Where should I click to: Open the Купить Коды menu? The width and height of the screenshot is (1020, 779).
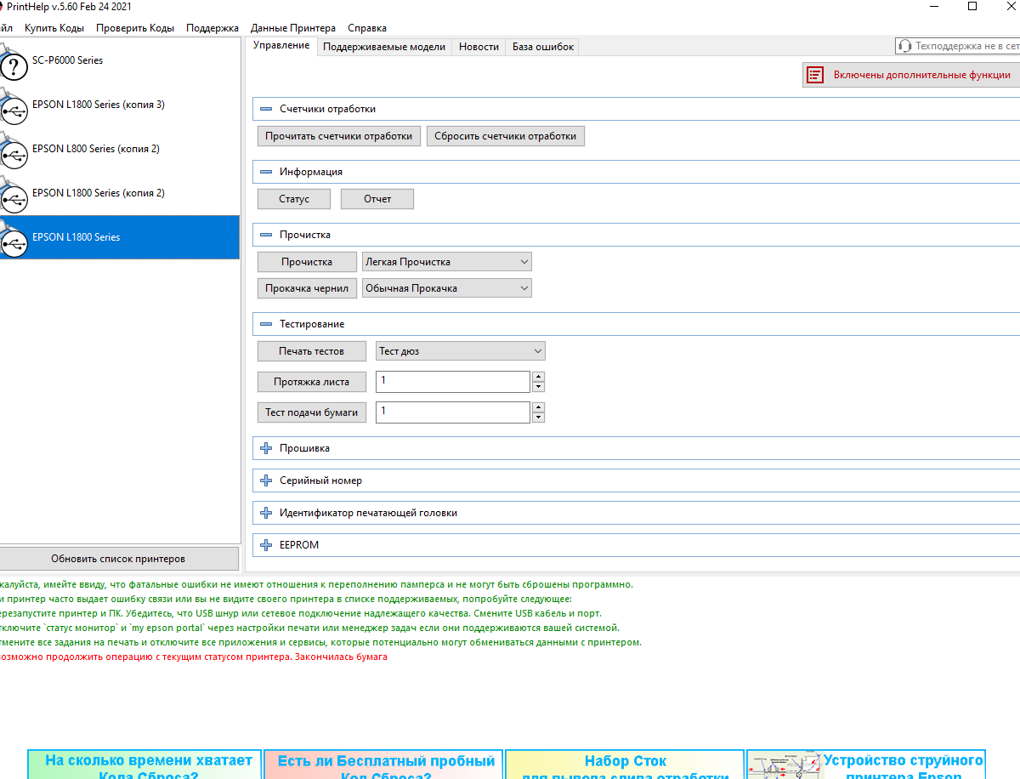(x=54, y=28)
